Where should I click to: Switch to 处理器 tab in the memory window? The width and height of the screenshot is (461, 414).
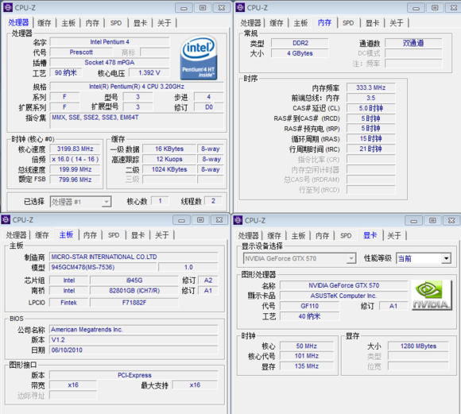click(x=251, y=22)
